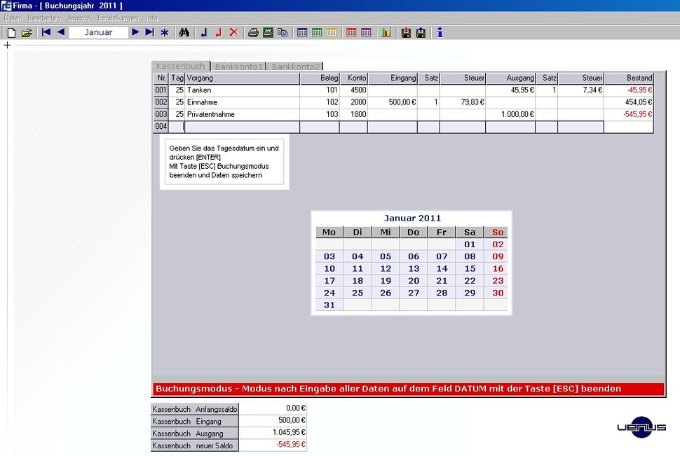Choose day 31 in the calendar
This screenshot has width=680, height=456.
[x=329, y=305]
